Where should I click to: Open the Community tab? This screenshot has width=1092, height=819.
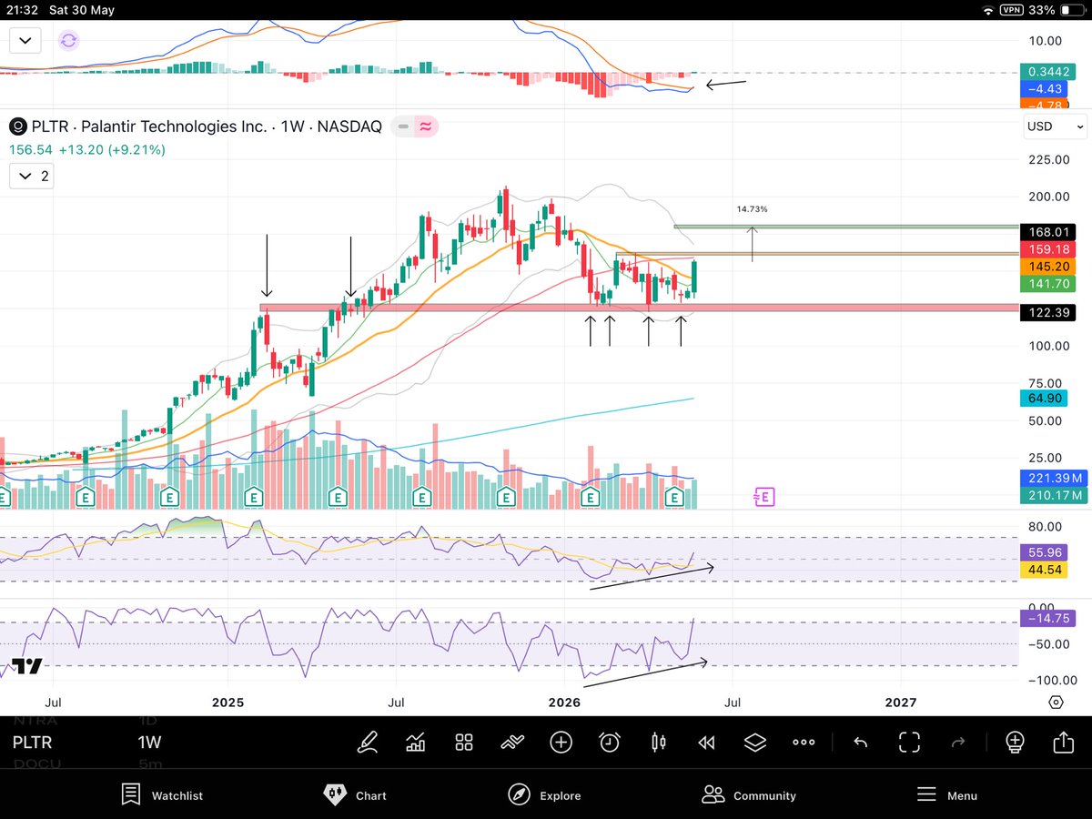tap(749, 794)
